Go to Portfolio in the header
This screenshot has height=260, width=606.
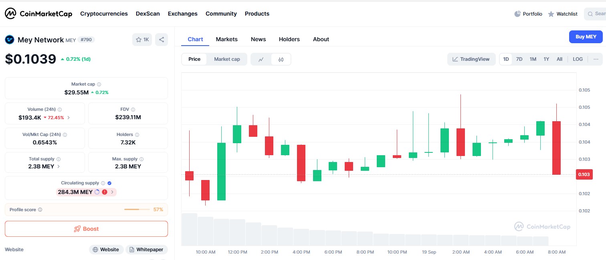(528, 14)
